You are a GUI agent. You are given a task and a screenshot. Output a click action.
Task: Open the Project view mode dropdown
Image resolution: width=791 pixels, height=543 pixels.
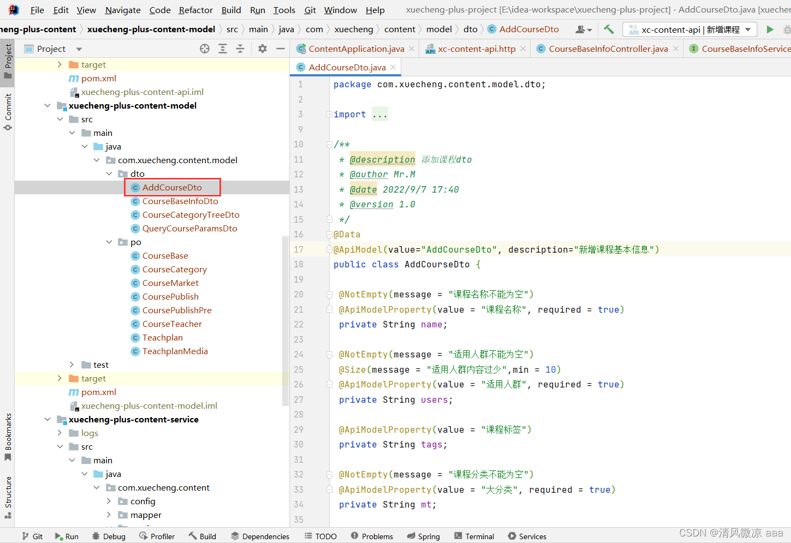(79, 49)
